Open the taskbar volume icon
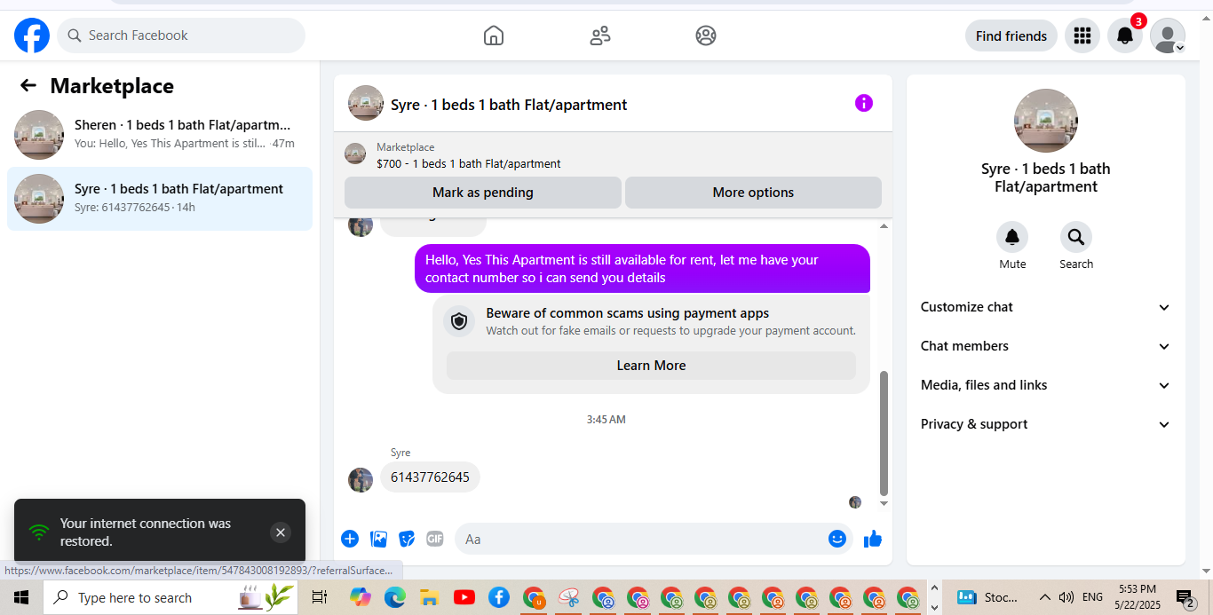 pyautogui.click(x=1066, y=597)
